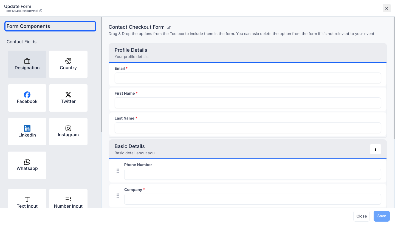
Task: Click the Drag & Drop instructions text
Action: [241, 34]
